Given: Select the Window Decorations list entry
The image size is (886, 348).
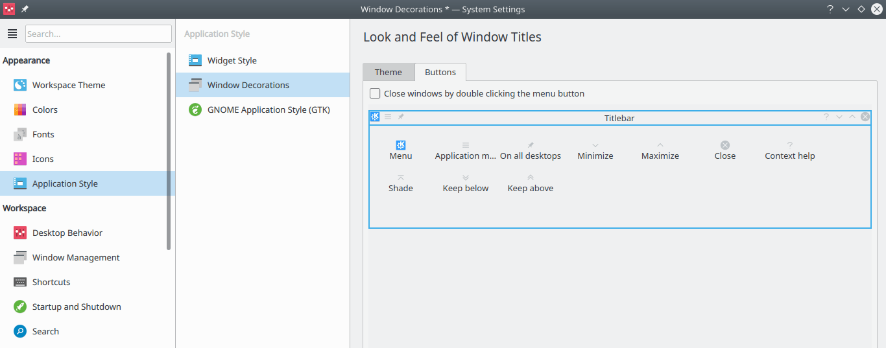Looking at the screenshot, I should point(263,85).
